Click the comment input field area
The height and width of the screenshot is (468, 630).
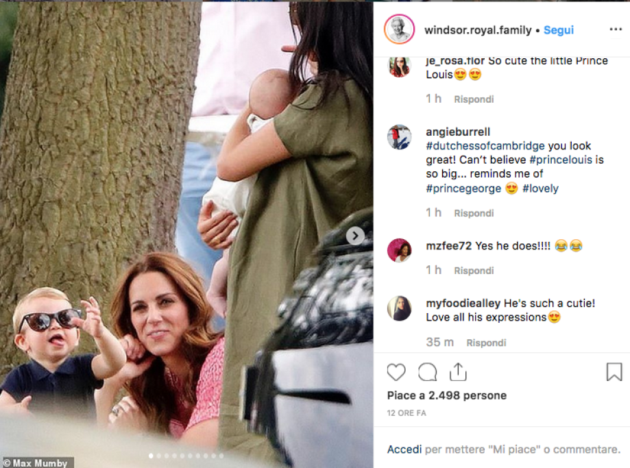(x=521, y=449)
